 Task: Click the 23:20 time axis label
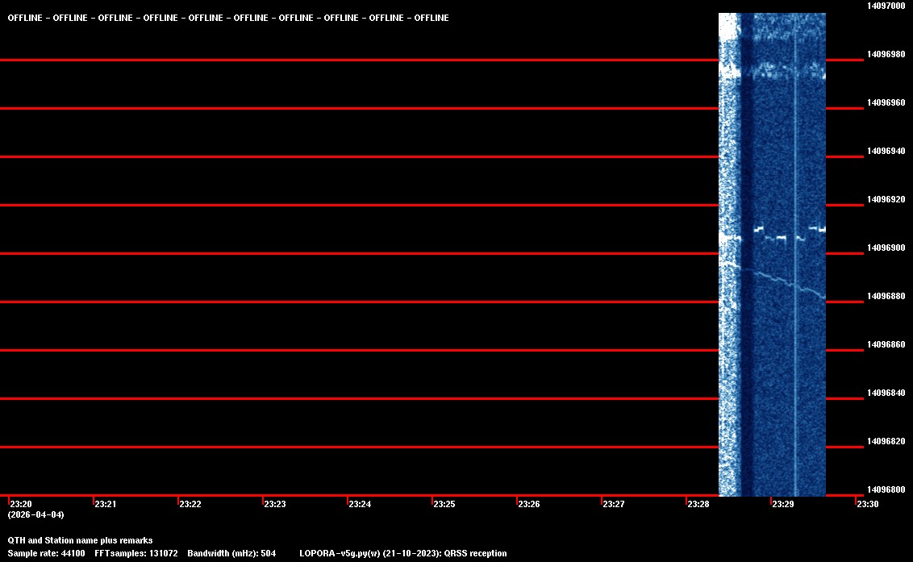(20, 505)
